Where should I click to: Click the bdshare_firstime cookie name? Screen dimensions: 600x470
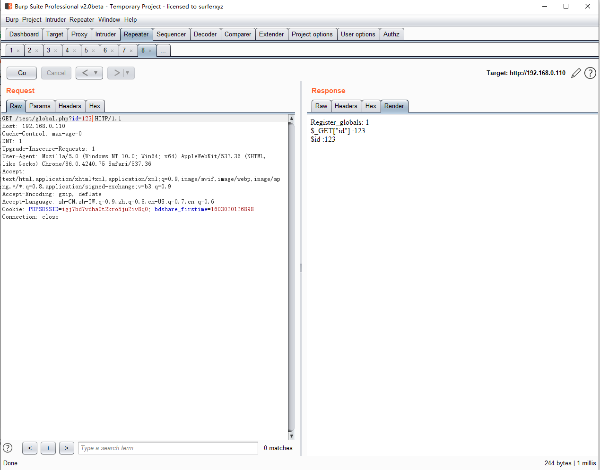pyautogui.click(x=181, y=209)
